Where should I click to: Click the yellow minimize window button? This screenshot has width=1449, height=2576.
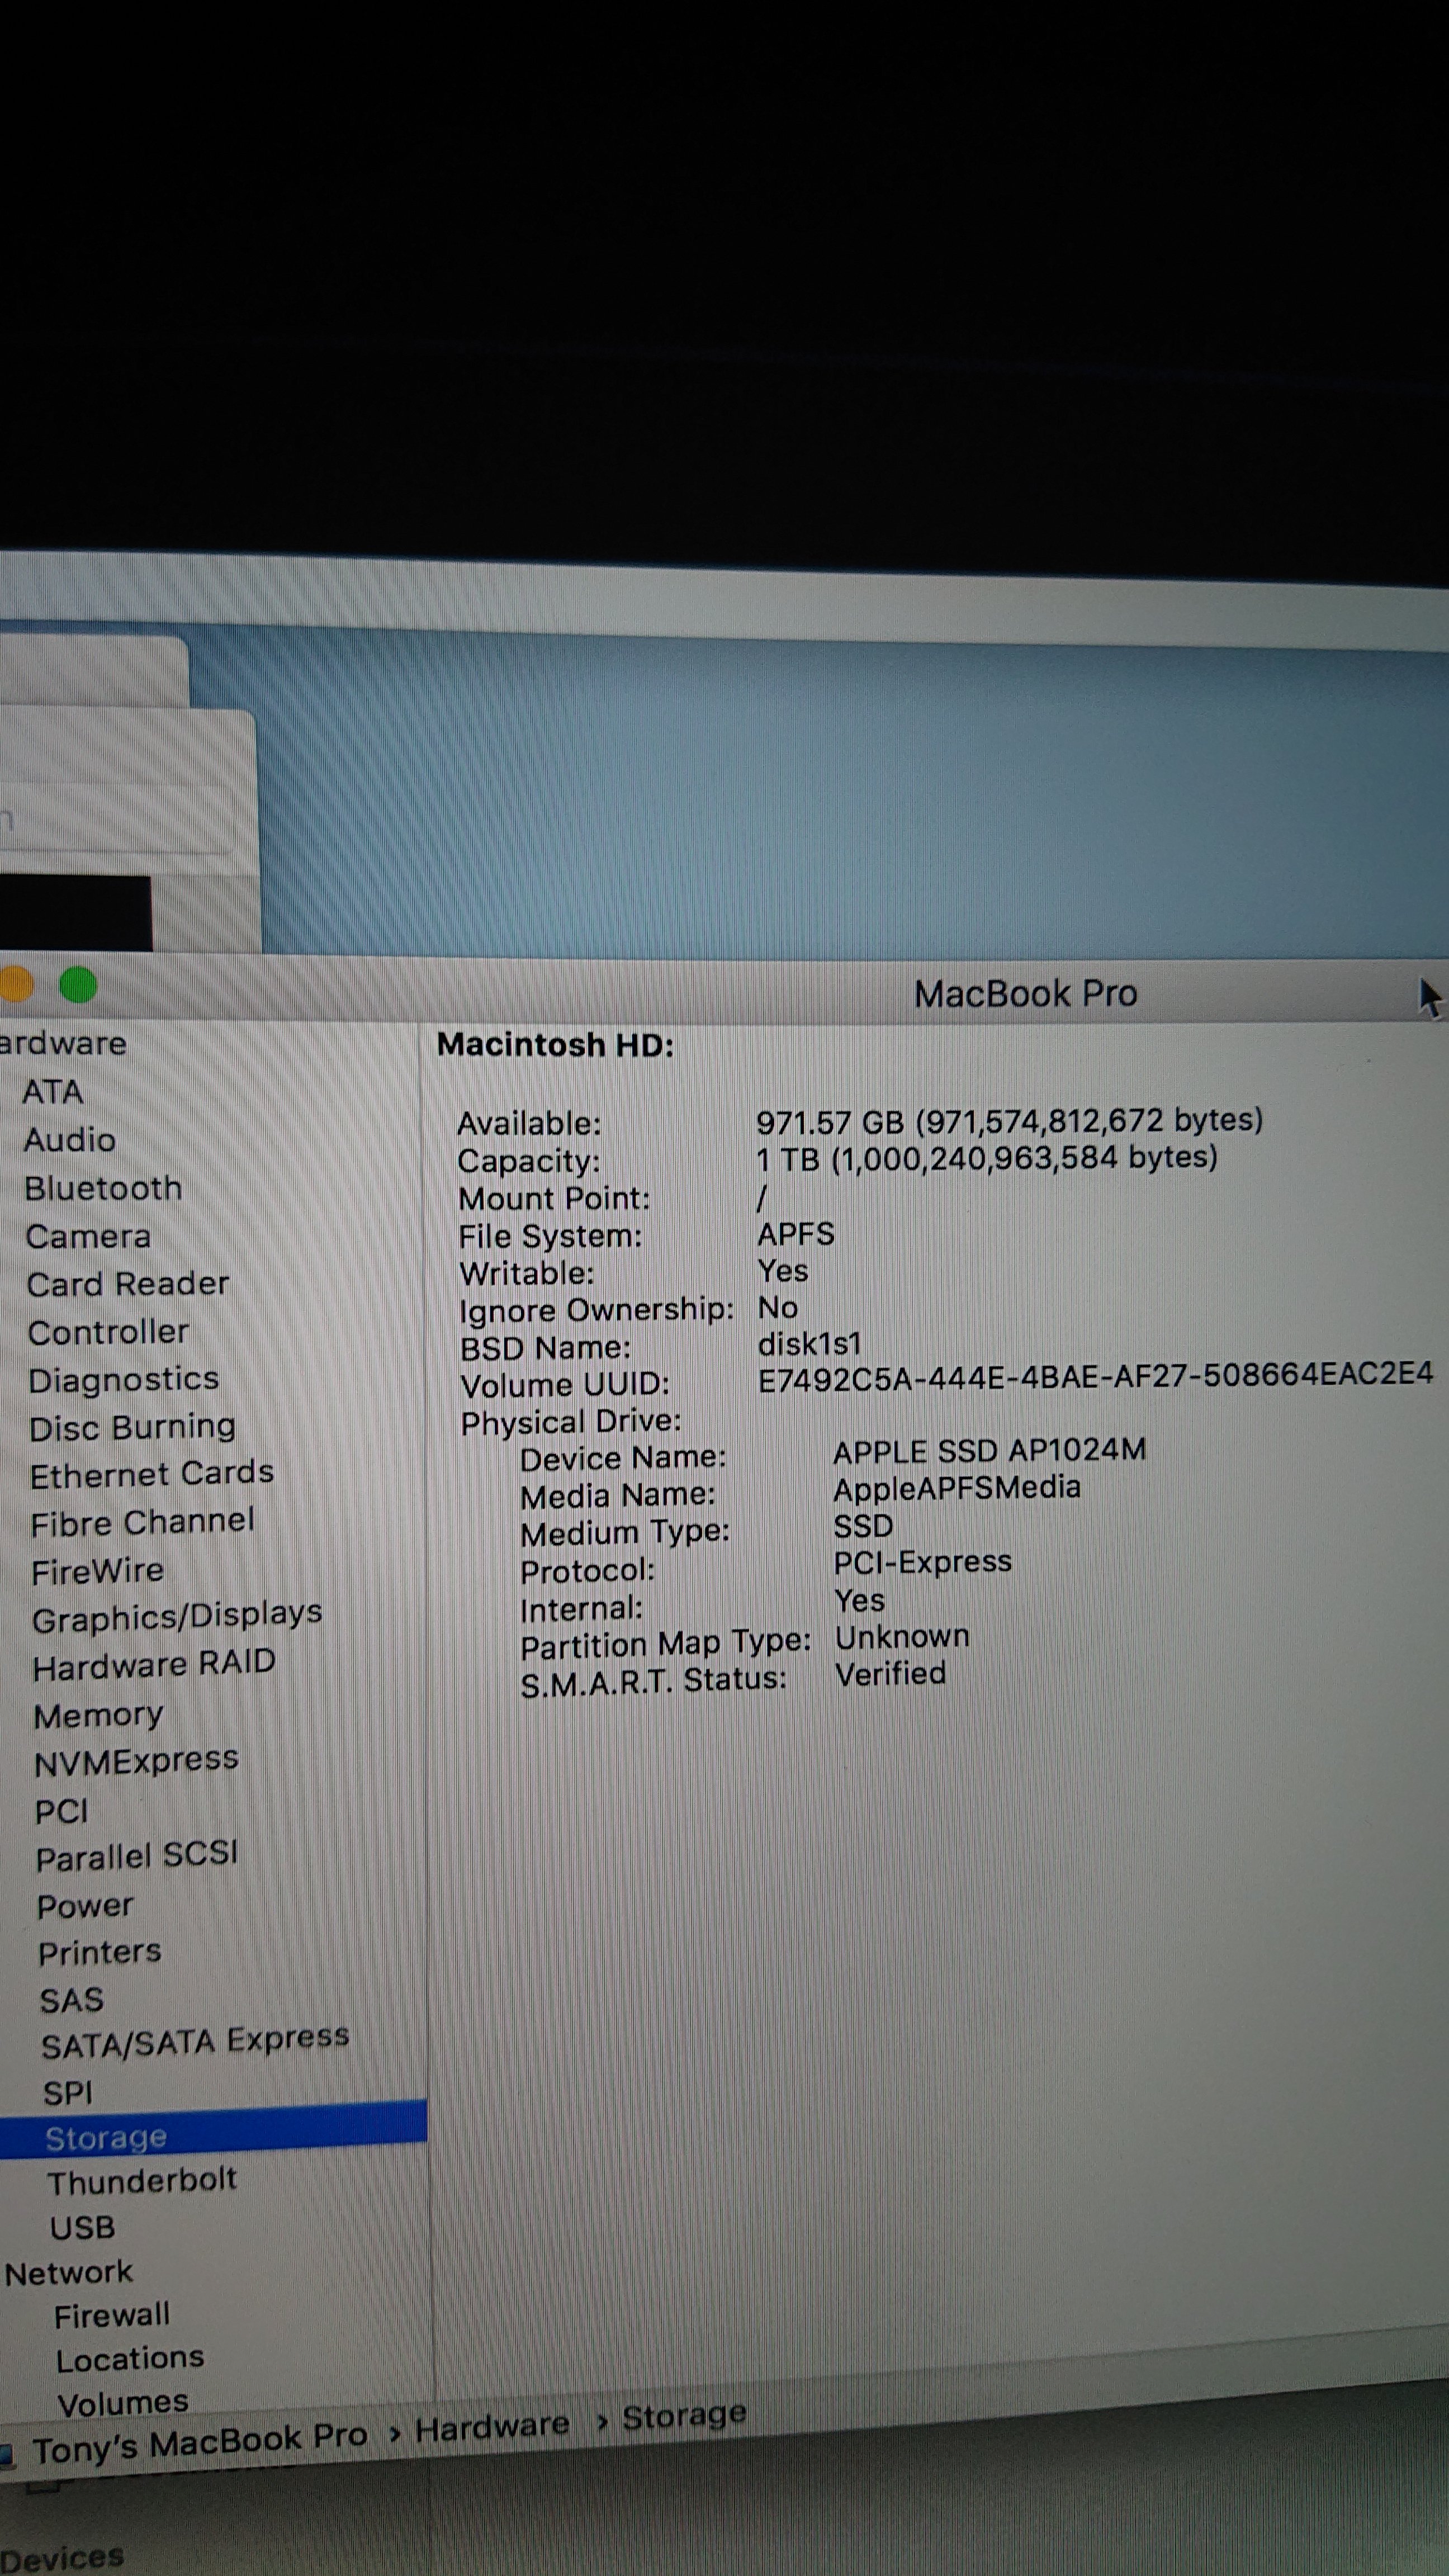[16, 984]
